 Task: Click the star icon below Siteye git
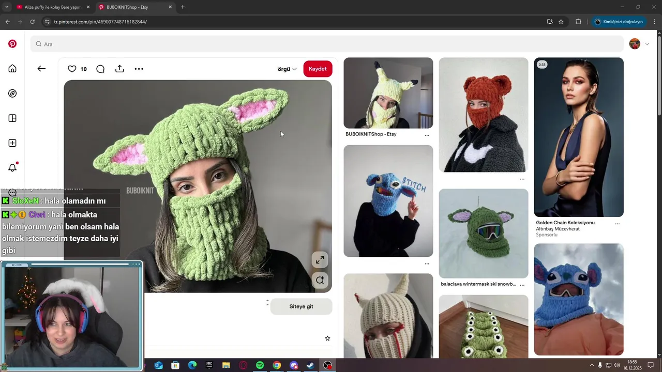coord(327,338)
